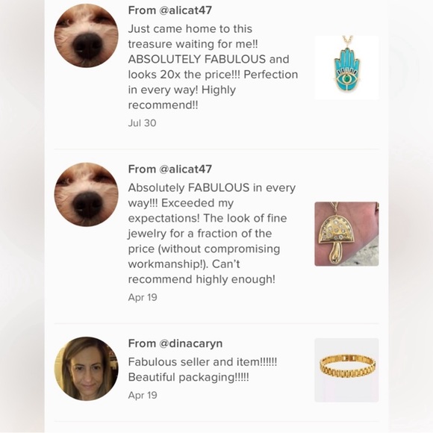433x433 pixels.
Task: Click the 'Just came home to this' review line
Action: pyautogui.click(x=190, y=28)
